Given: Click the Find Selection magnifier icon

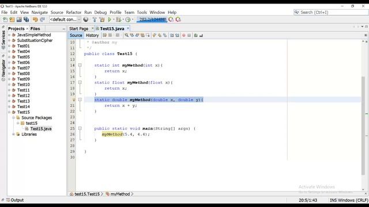Looking at the screenshot, I should tap(127, 35).
